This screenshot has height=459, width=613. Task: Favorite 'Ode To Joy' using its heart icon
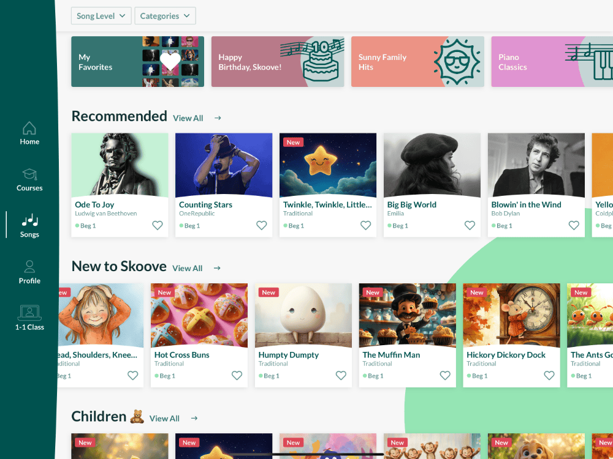pos(157,225)
